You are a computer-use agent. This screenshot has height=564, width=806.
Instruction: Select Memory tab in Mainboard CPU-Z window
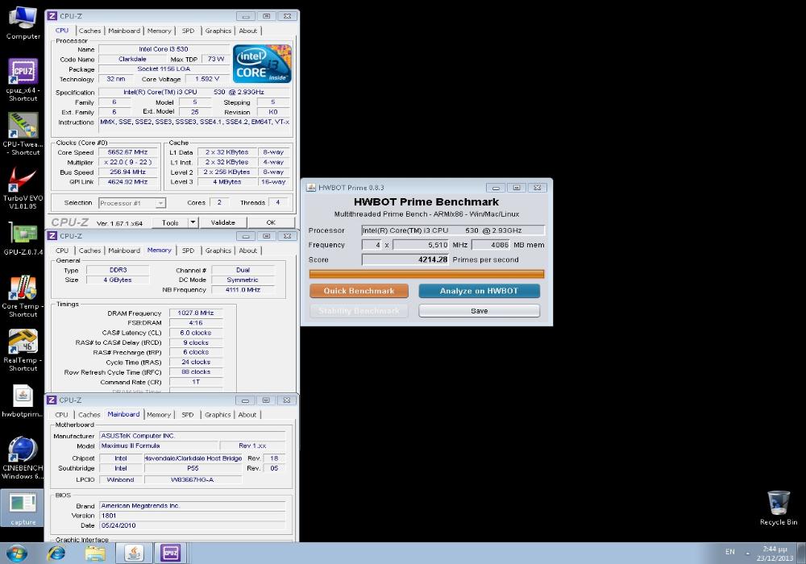point(158,415)
